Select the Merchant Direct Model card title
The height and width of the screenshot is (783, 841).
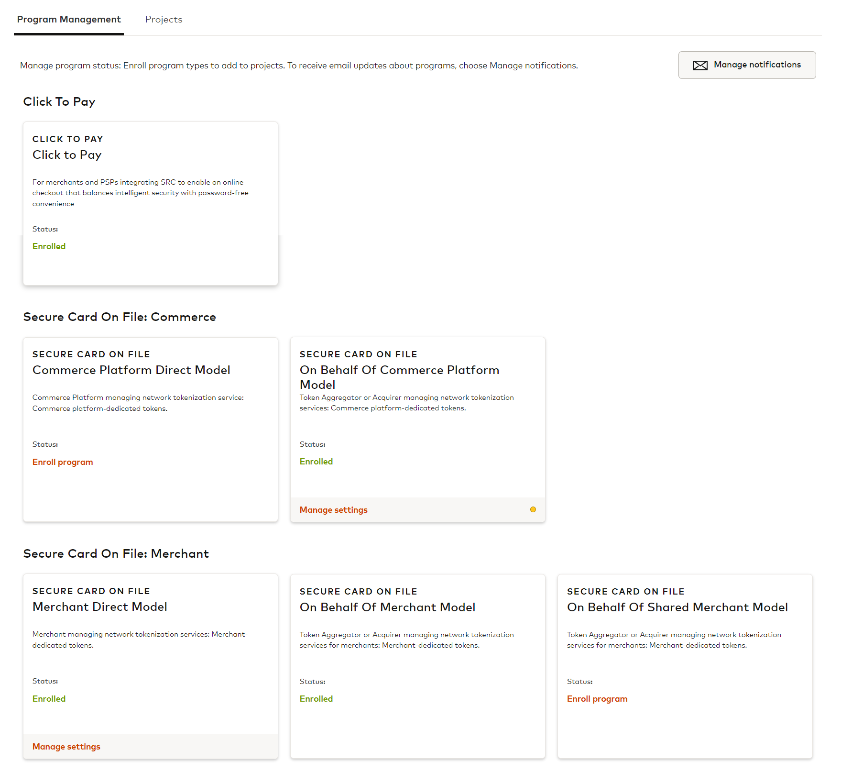click(99, 607)
